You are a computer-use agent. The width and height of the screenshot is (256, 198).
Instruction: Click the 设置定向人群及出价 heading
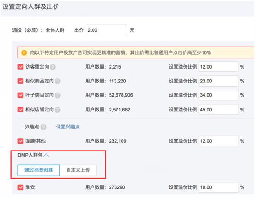tap(31, 7)
